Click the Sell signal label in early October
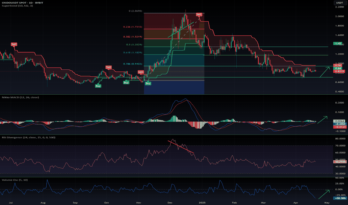The image size is (348, 205). [x=109, y=67]
